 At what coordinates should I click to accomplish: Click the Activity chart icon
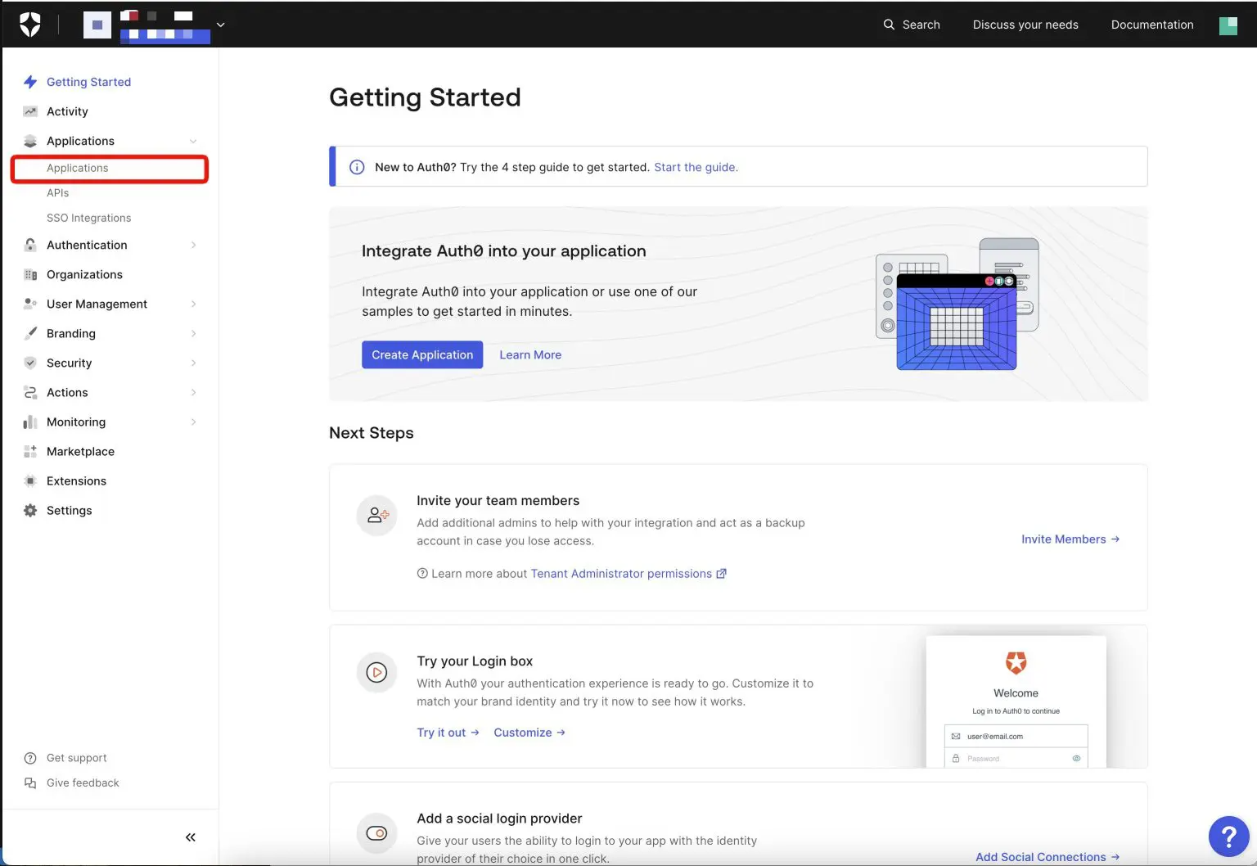click(30, 111)
